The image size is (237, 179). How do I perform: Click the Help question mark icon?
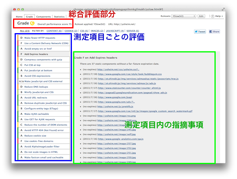(213, 16)
